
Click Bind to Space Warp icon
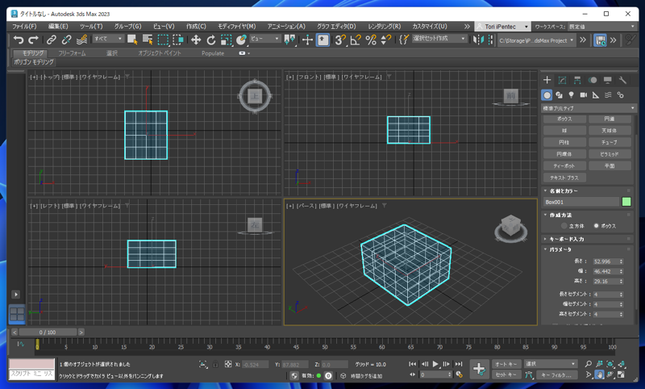[82, 40]
